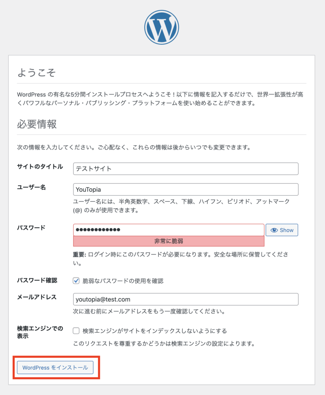The width and height of the screenshot is (325, 395).
Task: Focus the site title field containing テストサイト
Action: pyautogui.click(x=186, y=169)
